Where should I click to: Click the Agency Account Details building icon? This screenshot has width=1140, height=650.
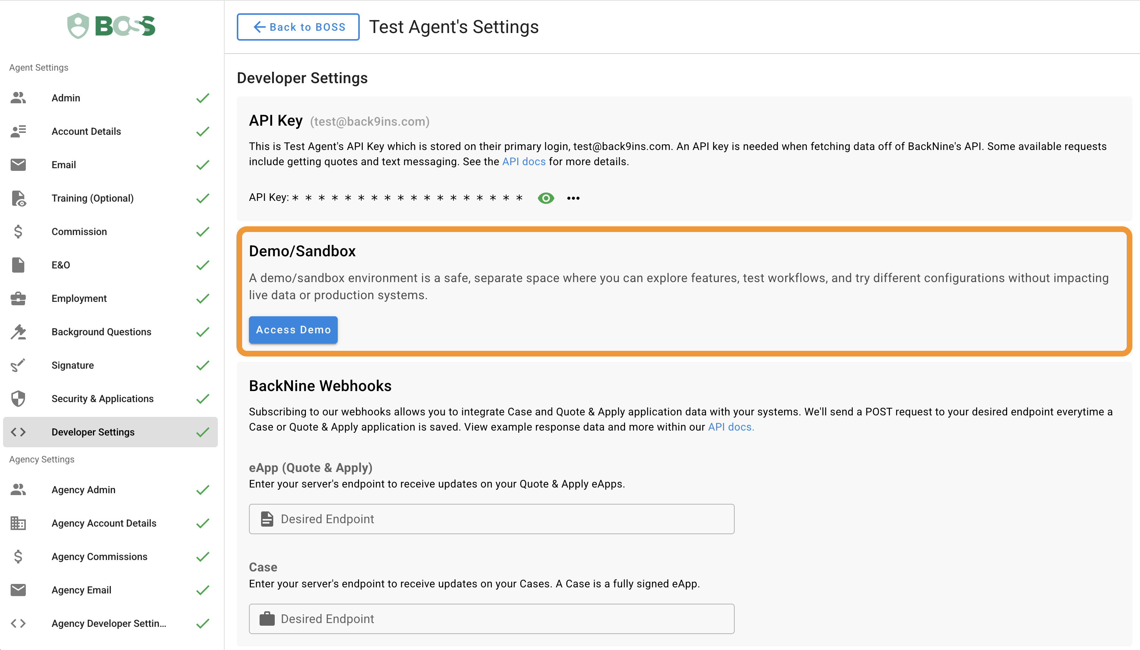[18, 523]
